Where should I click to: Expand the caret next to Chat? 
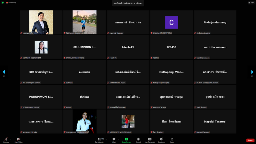coord(118,139)
